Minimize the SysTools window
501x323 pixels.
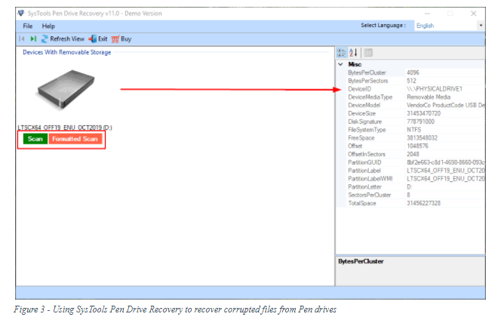(x=427, y=14)
